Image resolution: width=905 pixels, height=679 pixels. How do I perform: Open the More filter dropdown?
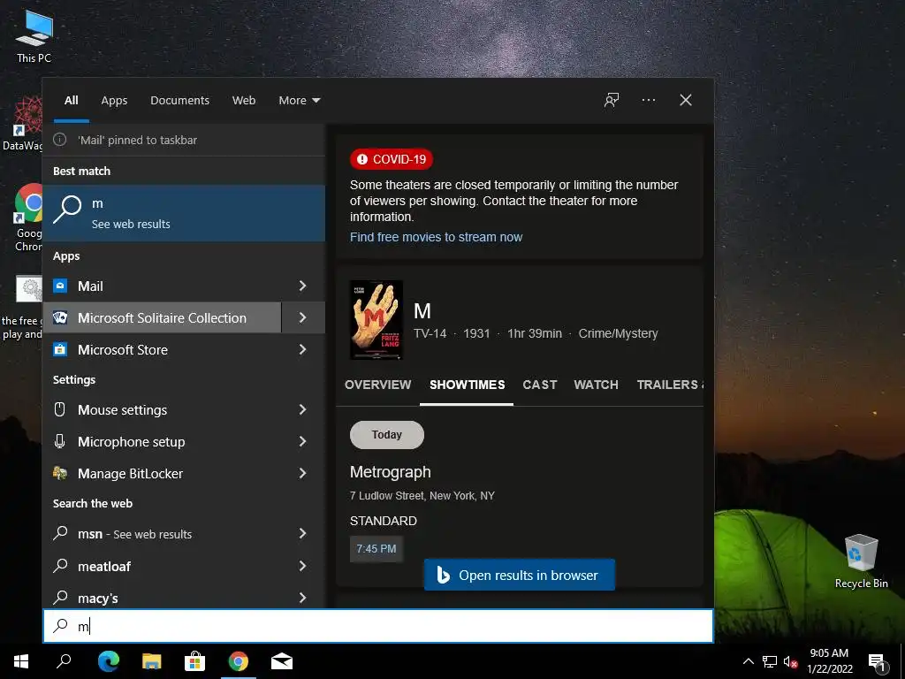299,101
